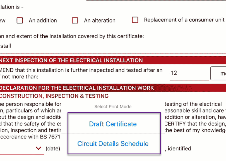This screenshot has width=226, height=161.
Task: Open the Circuit Details Schedule
Action: [x=113, y=144]
